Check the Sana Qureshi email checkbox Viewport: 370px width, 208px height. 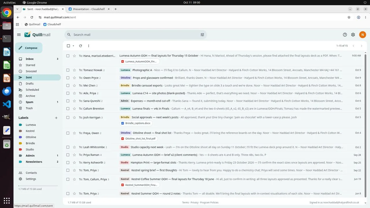coord(68,101)
